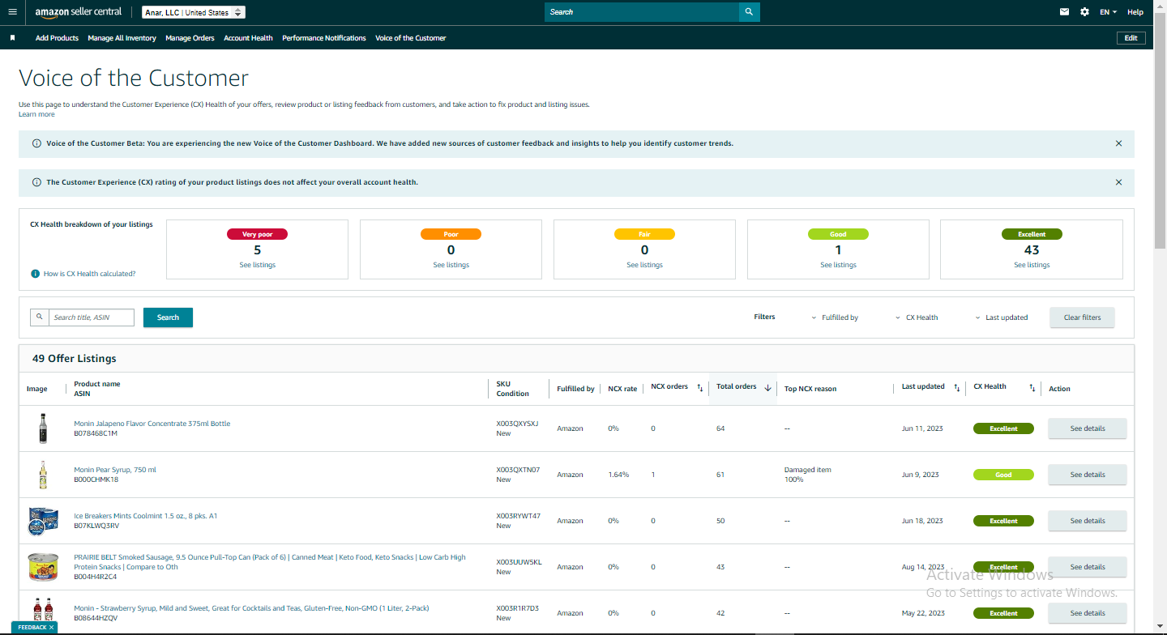1167x635 pixels.
Task: Navigate to Account Health
Action: click(248, 38)
